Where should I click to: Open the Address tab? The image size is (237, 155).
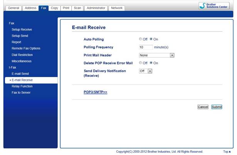(x=30, y=8)
